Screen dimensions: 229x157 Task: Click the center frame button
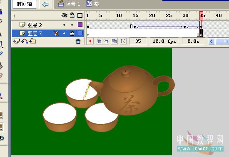pyautogui.click(x=90, y=42)
